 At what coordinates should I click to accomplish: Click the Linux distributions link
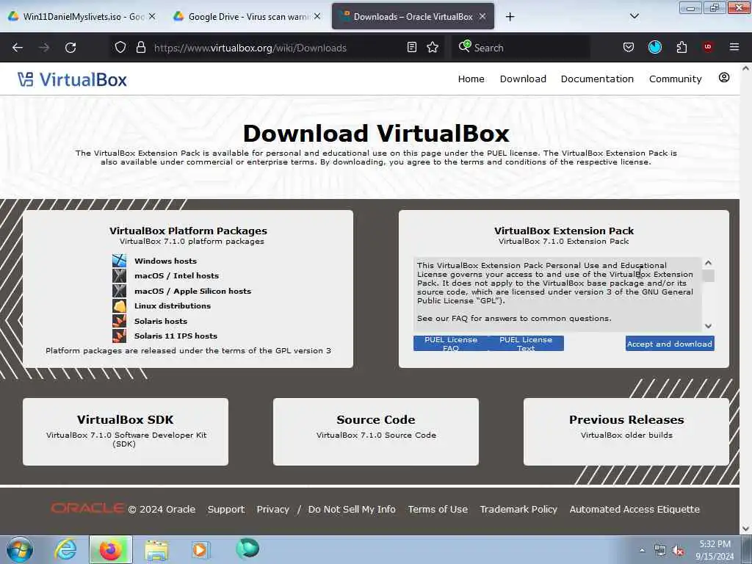tap(173, 306)
